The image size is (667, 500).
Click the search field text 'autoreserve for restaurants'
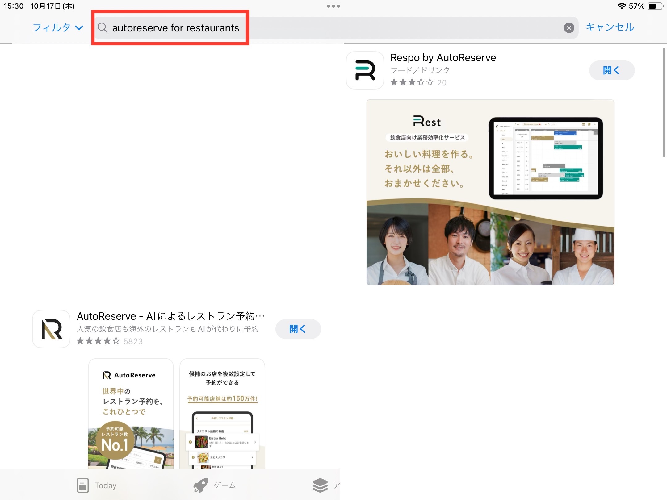tap(175, 28)
